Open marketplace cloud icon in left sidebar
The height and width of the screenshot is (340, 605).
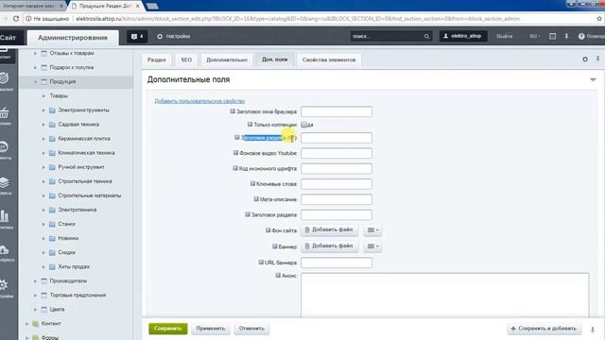[5, 250]
